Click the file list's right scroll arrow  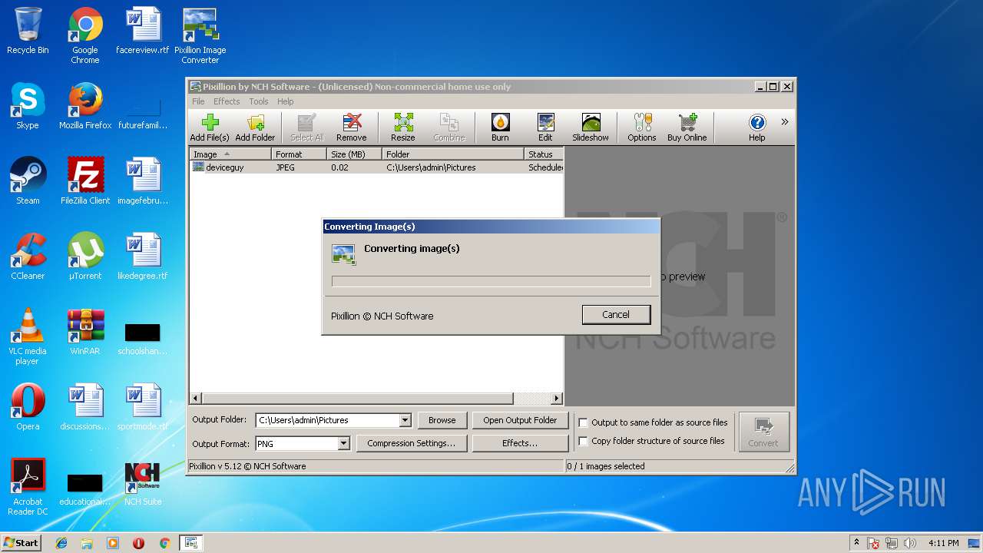click(558, 399)
